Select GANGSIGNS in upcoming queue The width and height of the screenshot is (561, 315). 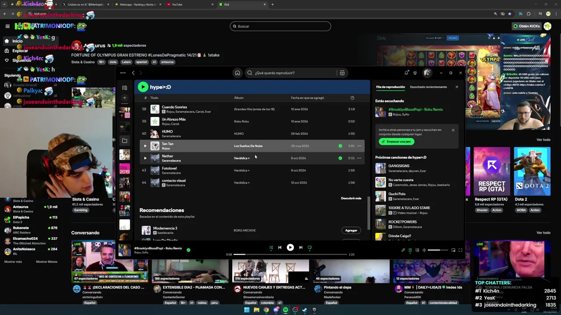[416, 168]
